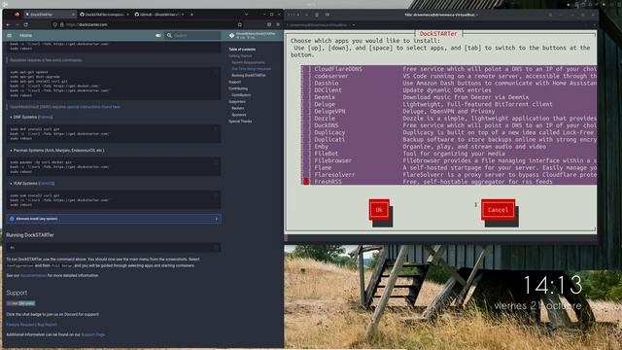Open the documentation link under Running DockSTARTer
Viewport: 622px width, 350px height.
pos(33,275)
